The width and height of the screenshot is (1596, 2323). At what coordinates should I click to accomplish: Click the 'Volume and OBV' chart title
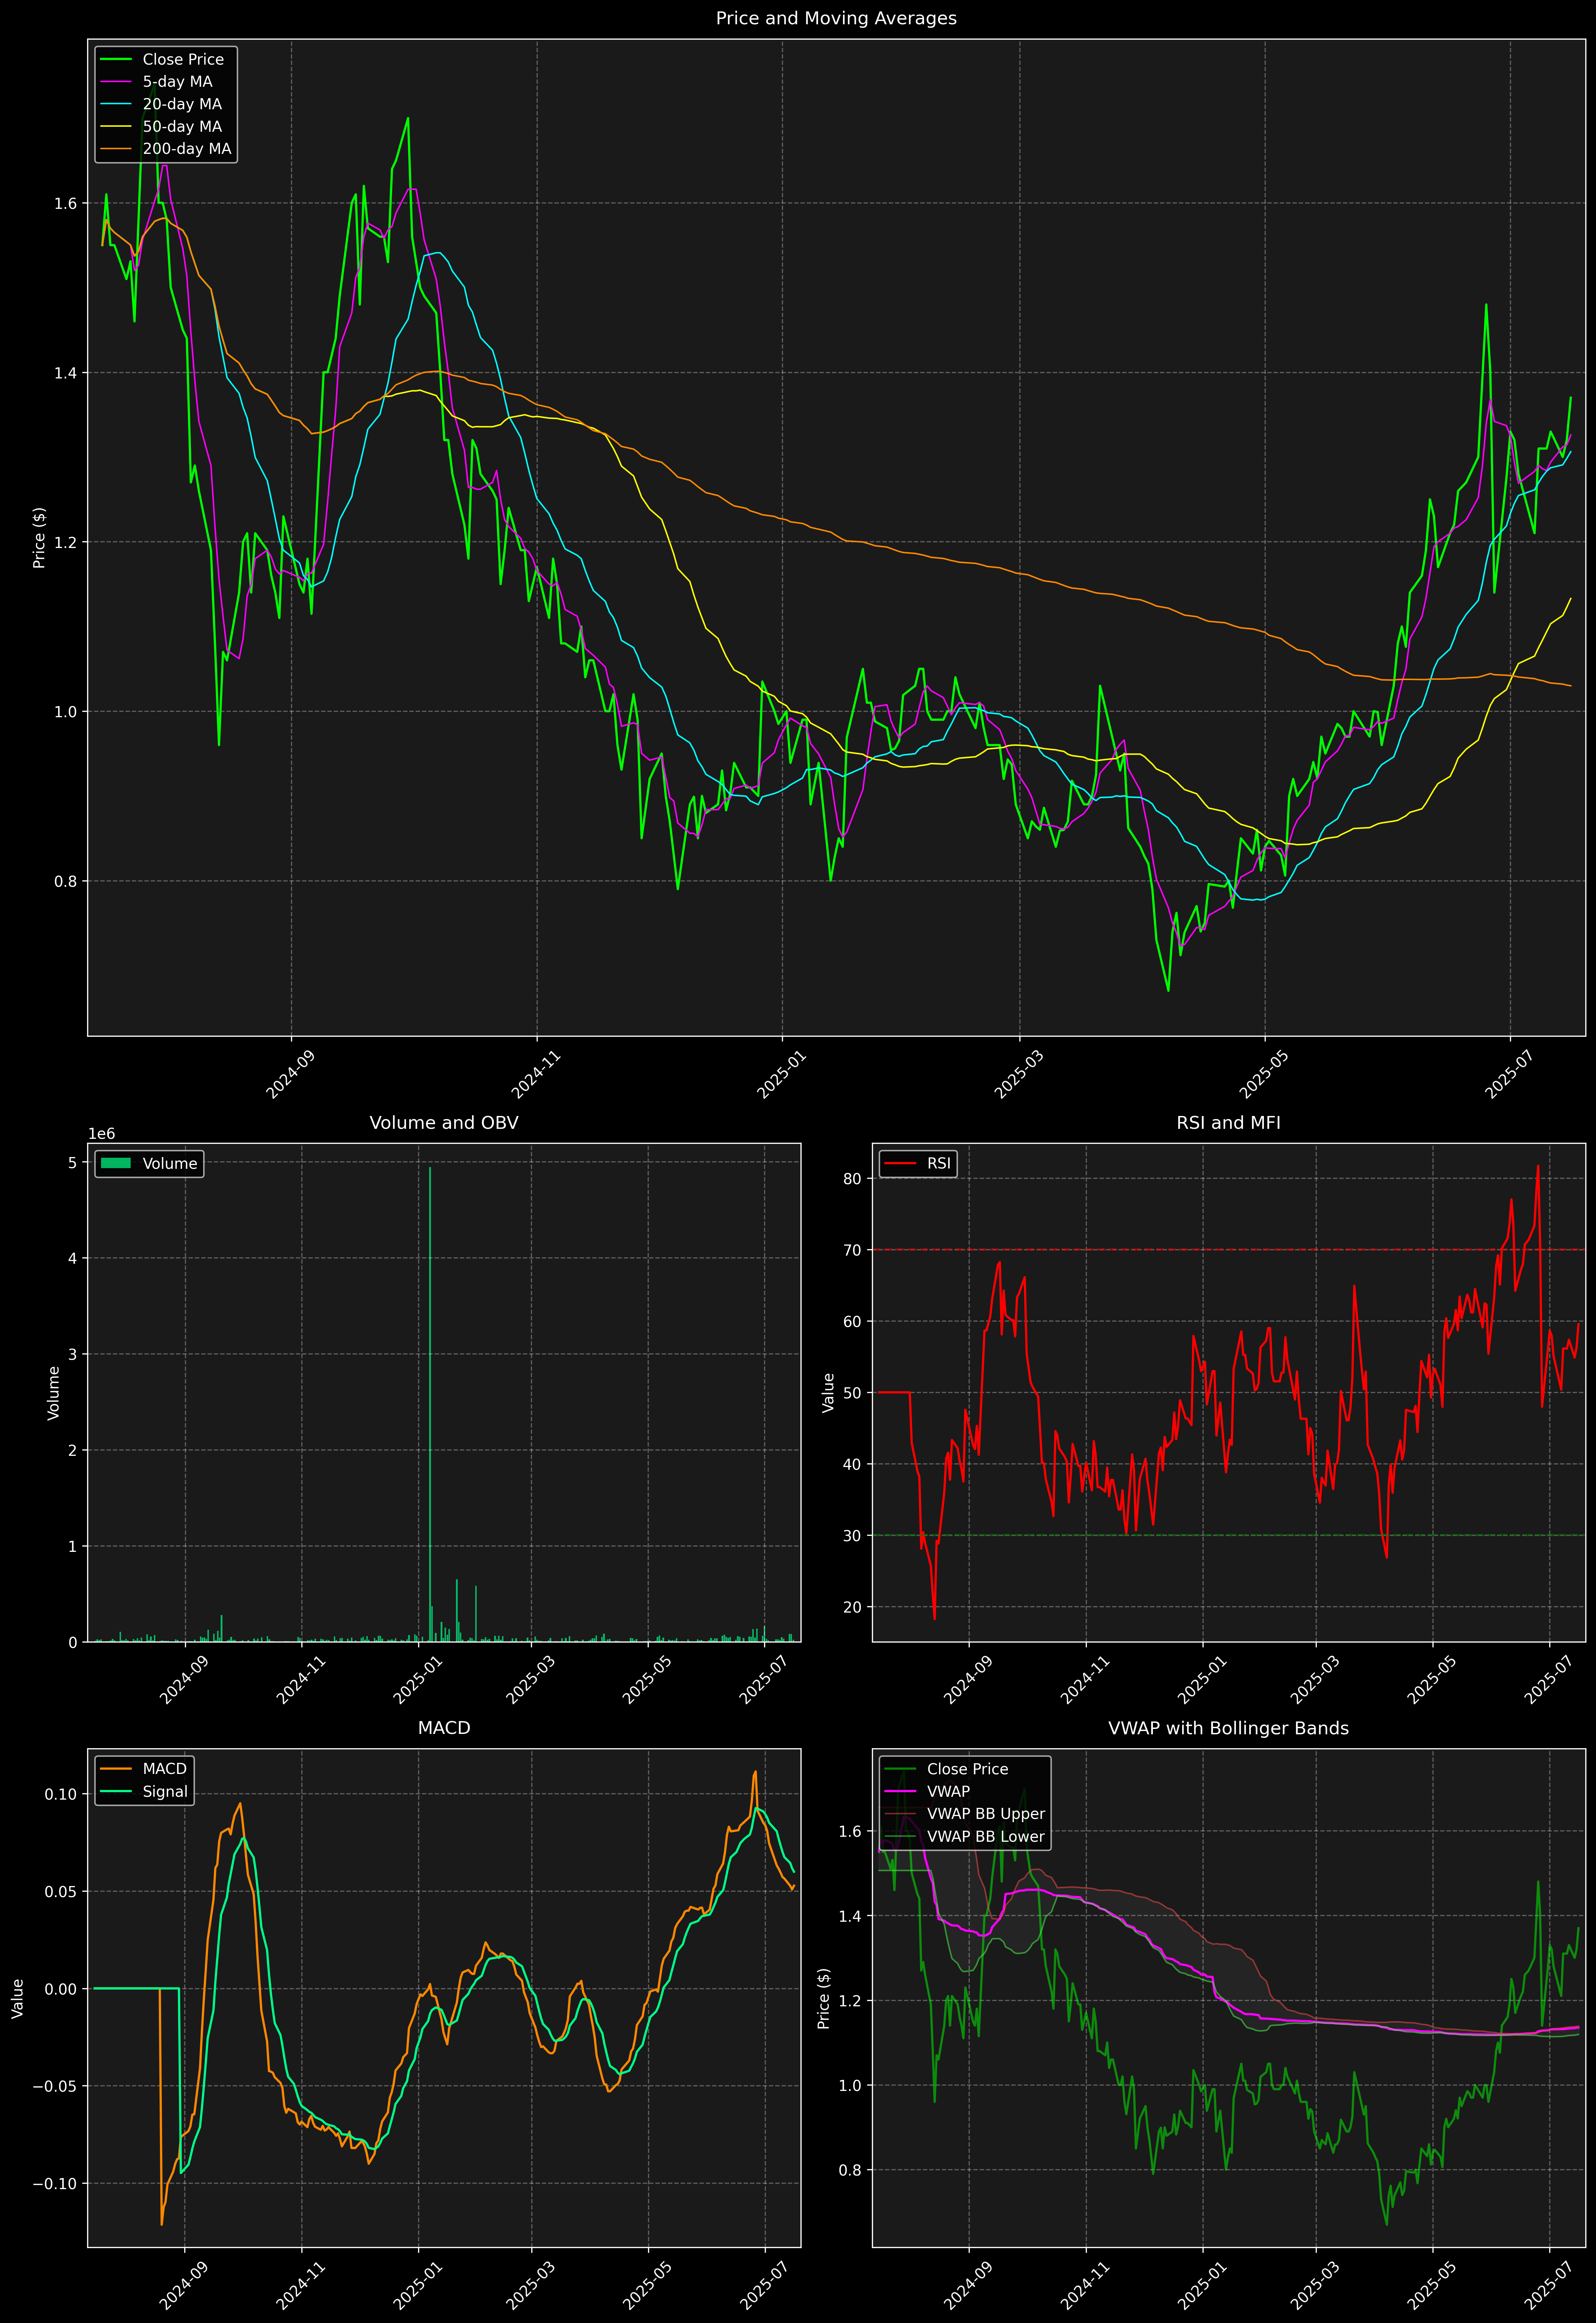pos(444,1122)
